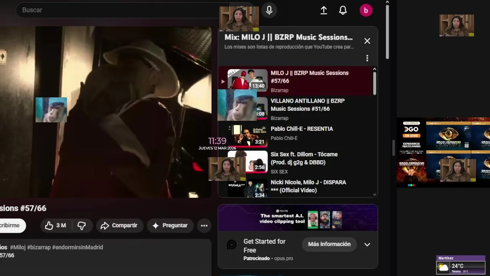
Task: Click the YouTube page vertical scrollbar
Action: [387, 31]
